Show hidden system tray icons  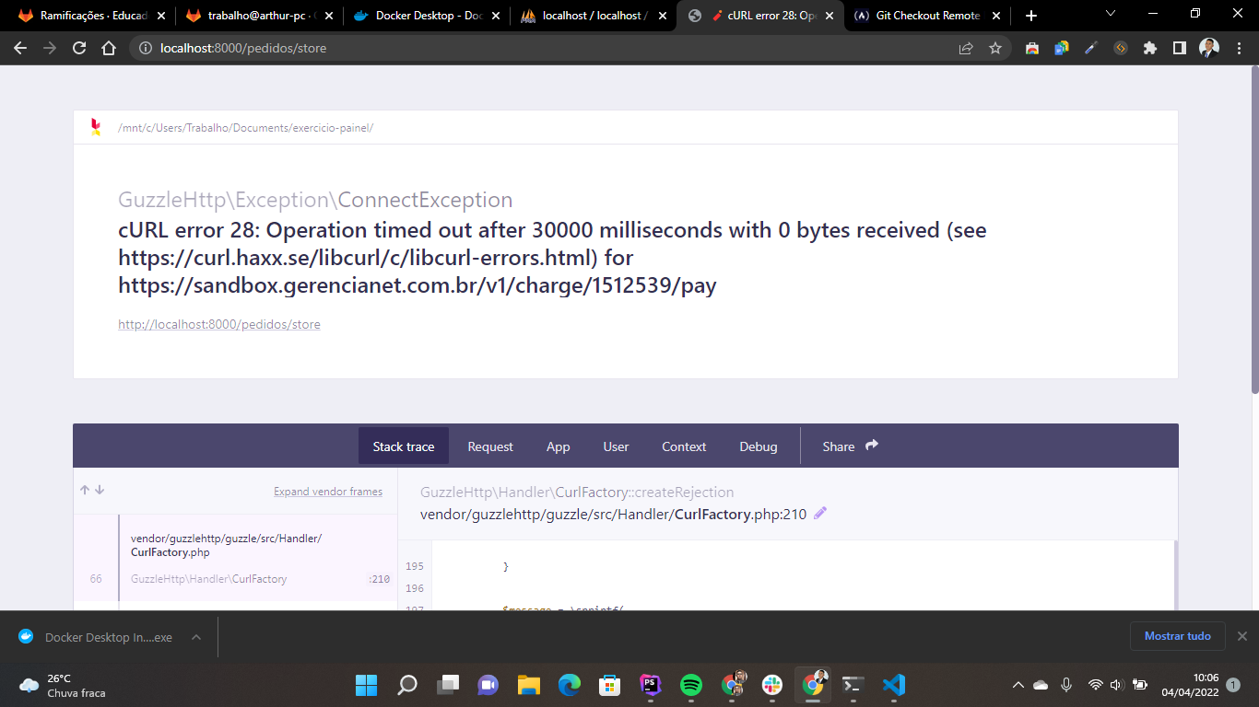click(x=1018, y=685)
